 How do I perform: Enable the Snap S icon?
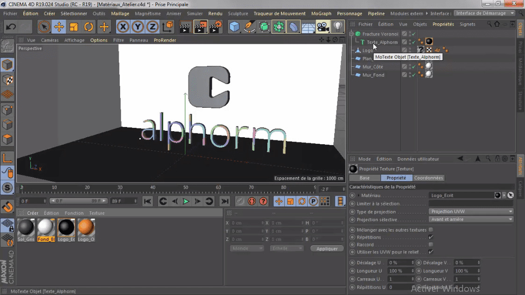coord(7,188)
